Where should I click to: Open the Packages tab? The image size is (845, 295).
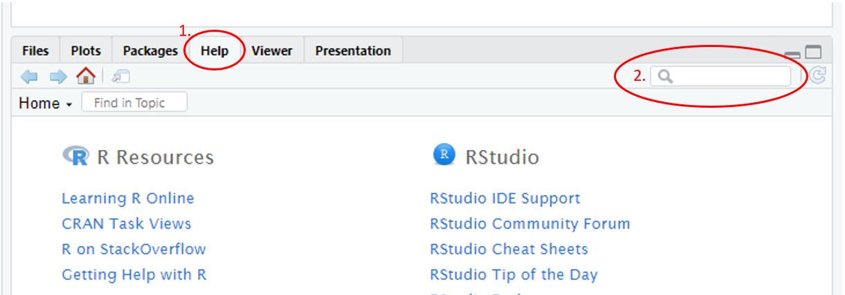click(x=150, y=51)
